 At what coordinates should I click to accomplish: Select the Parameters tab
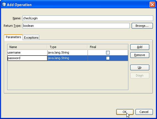click(13, 37)
